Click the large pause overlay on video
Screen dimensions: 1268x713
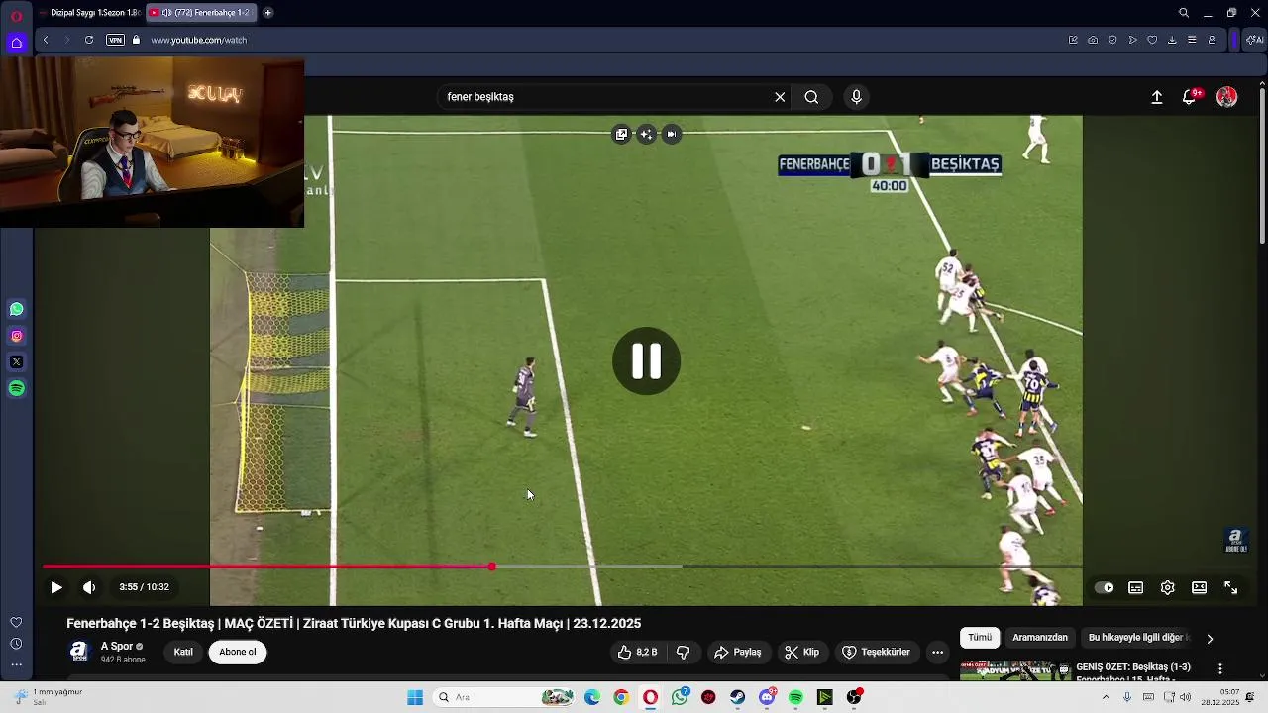[646, 361]
